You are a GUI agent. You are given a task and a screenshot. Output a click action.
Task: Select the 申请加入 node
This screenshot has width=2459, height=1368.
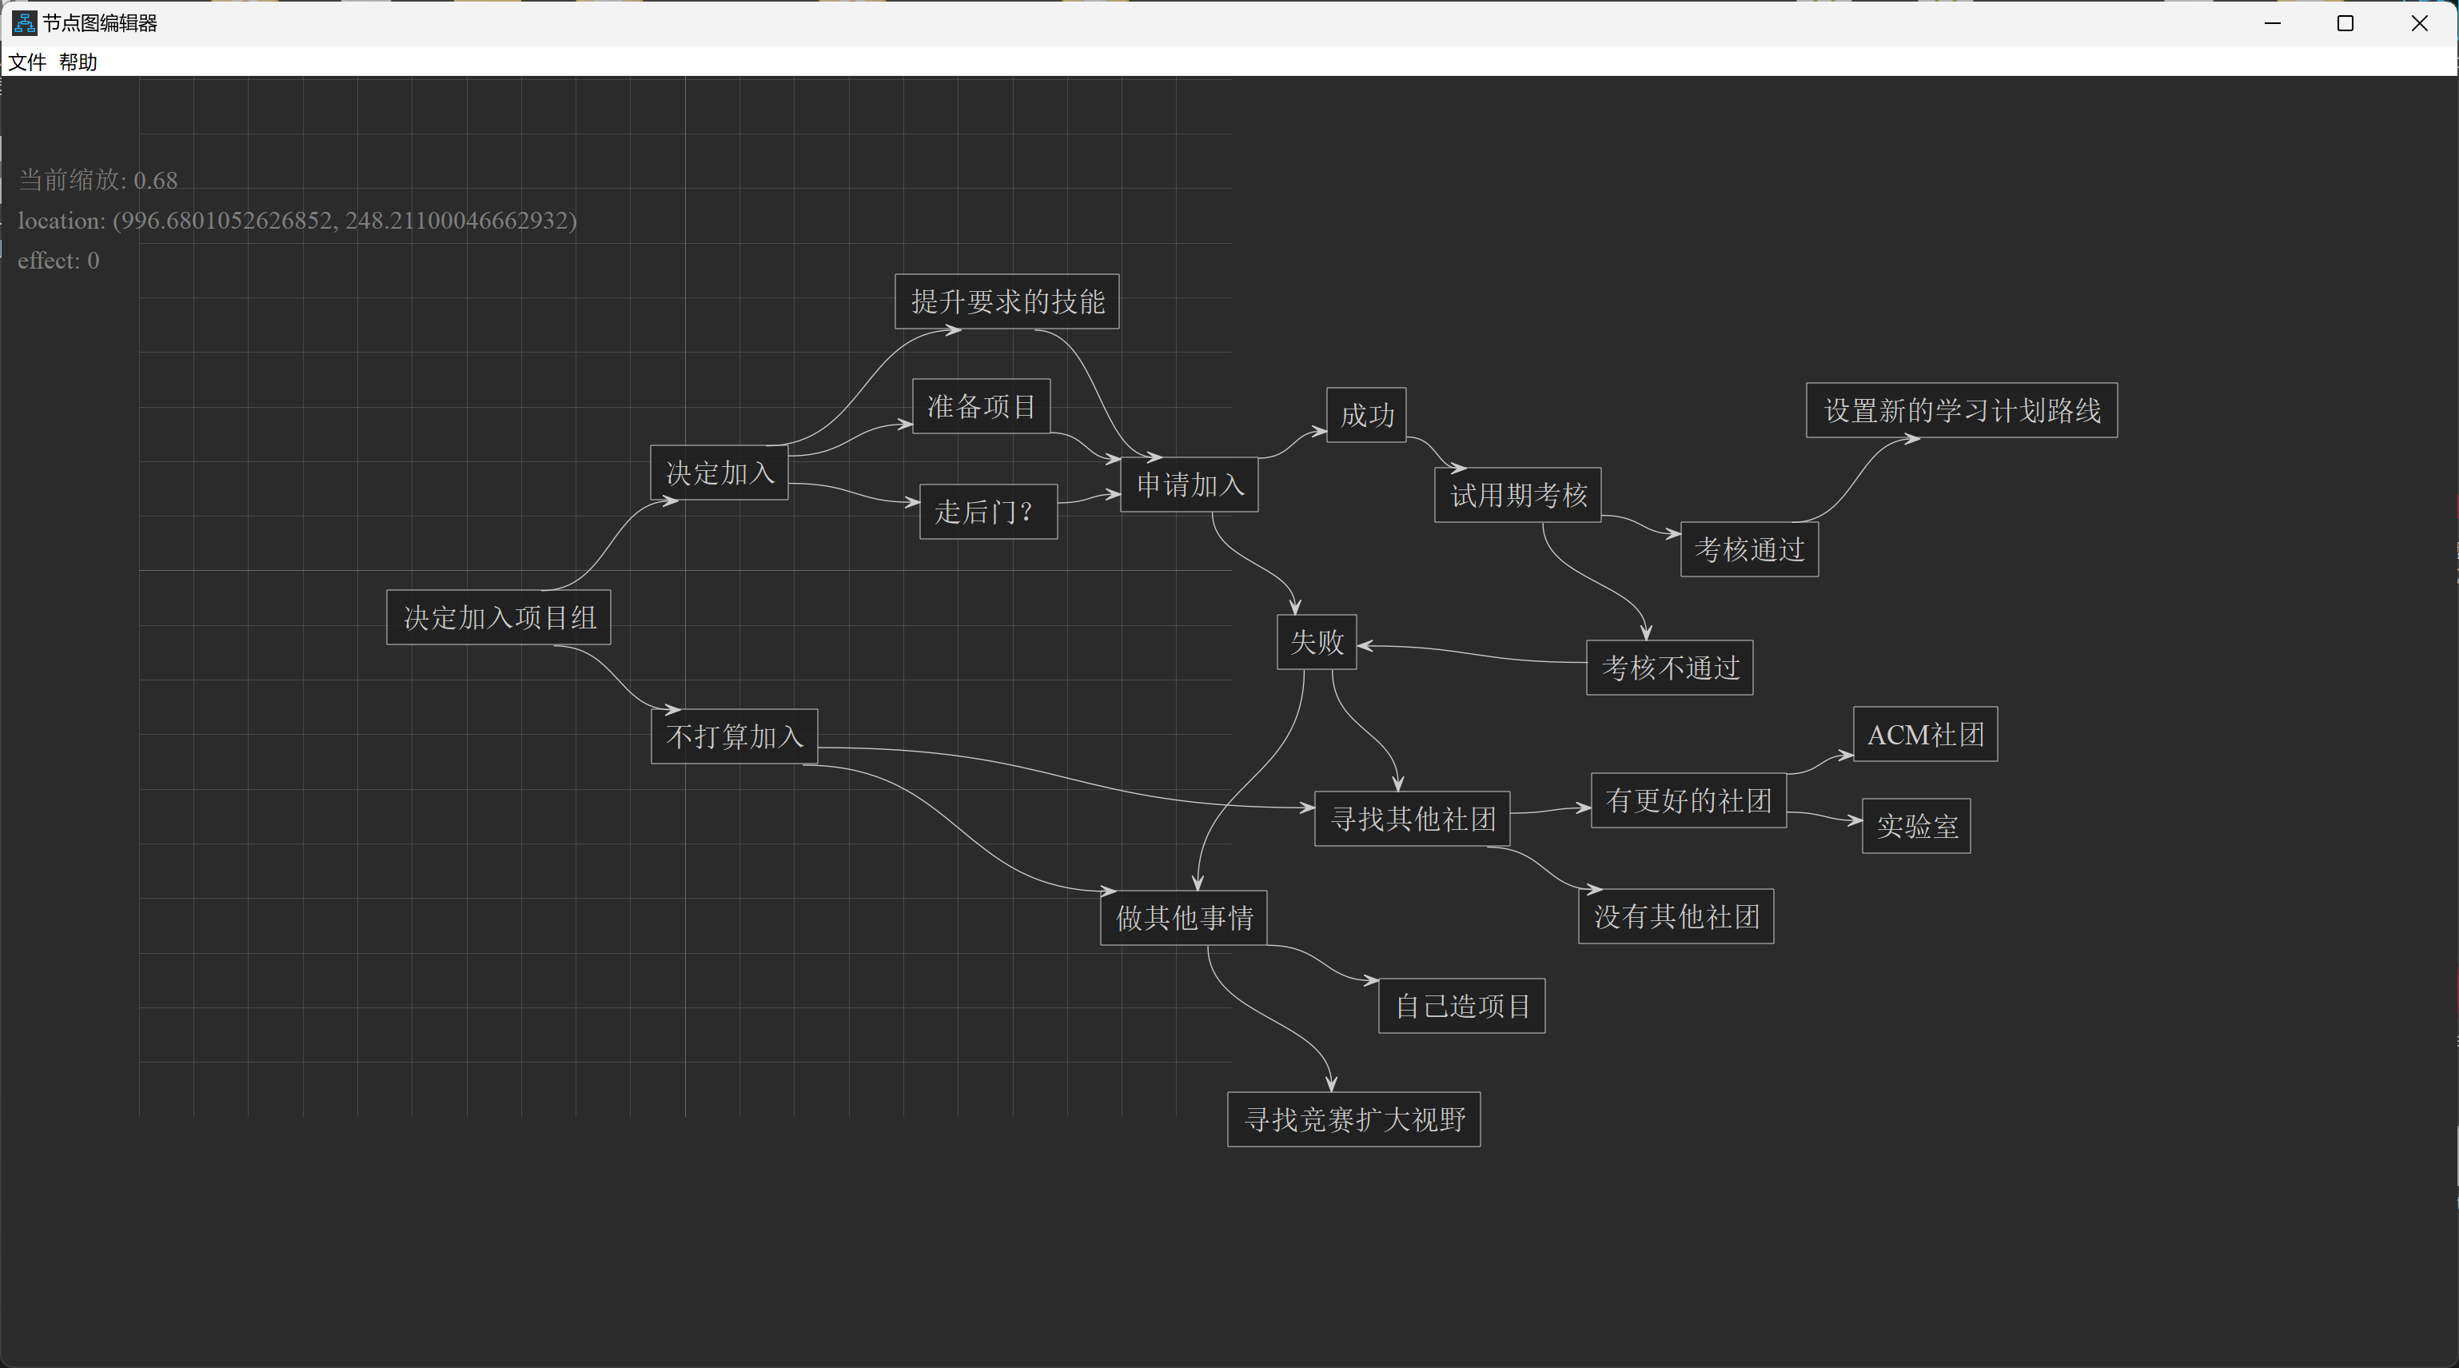[1190, 485]
